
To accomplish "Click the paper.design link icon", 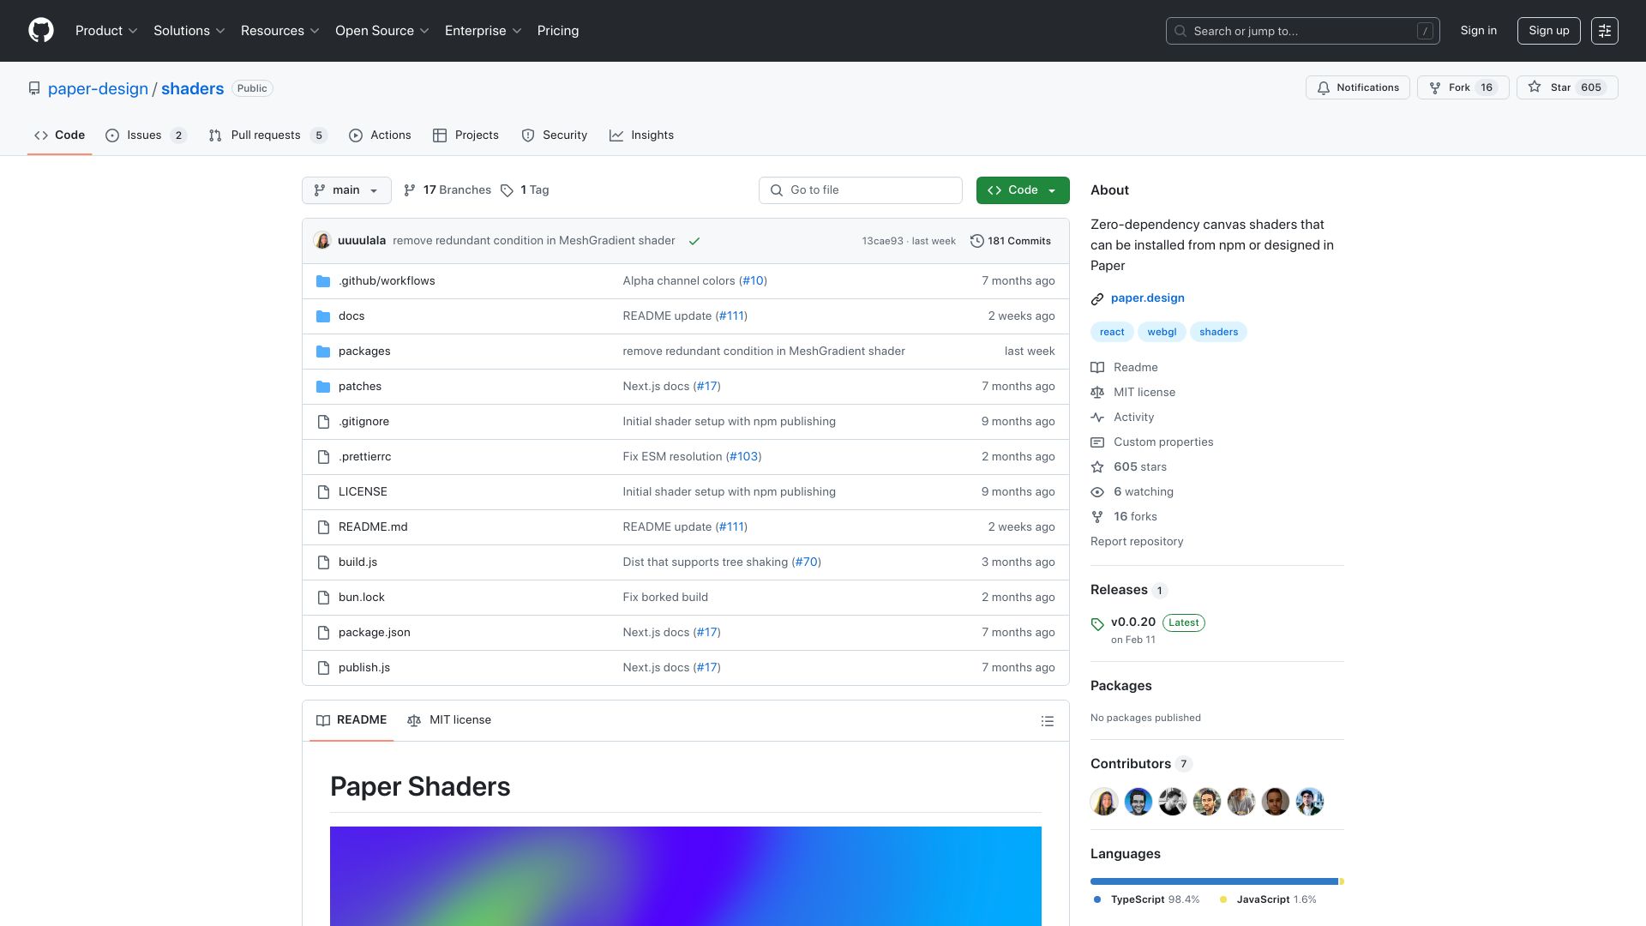I will pyautogui.click(x=1097, y=299).
